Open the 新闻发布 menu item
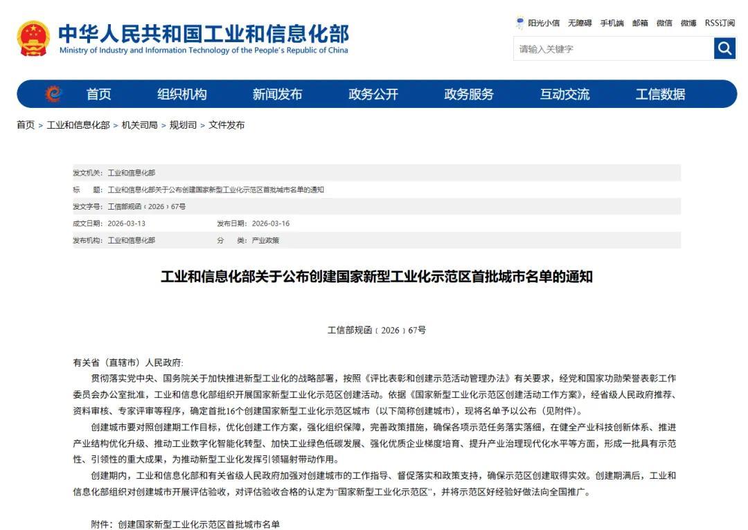 pyautogui.click(x=277, y=94)
